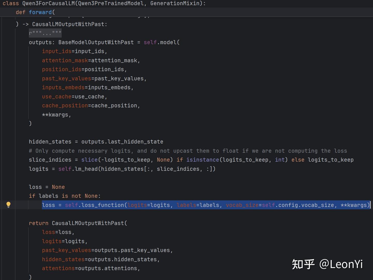
Task: Place cursor on loss_function call
Action: tap(103, 205)
